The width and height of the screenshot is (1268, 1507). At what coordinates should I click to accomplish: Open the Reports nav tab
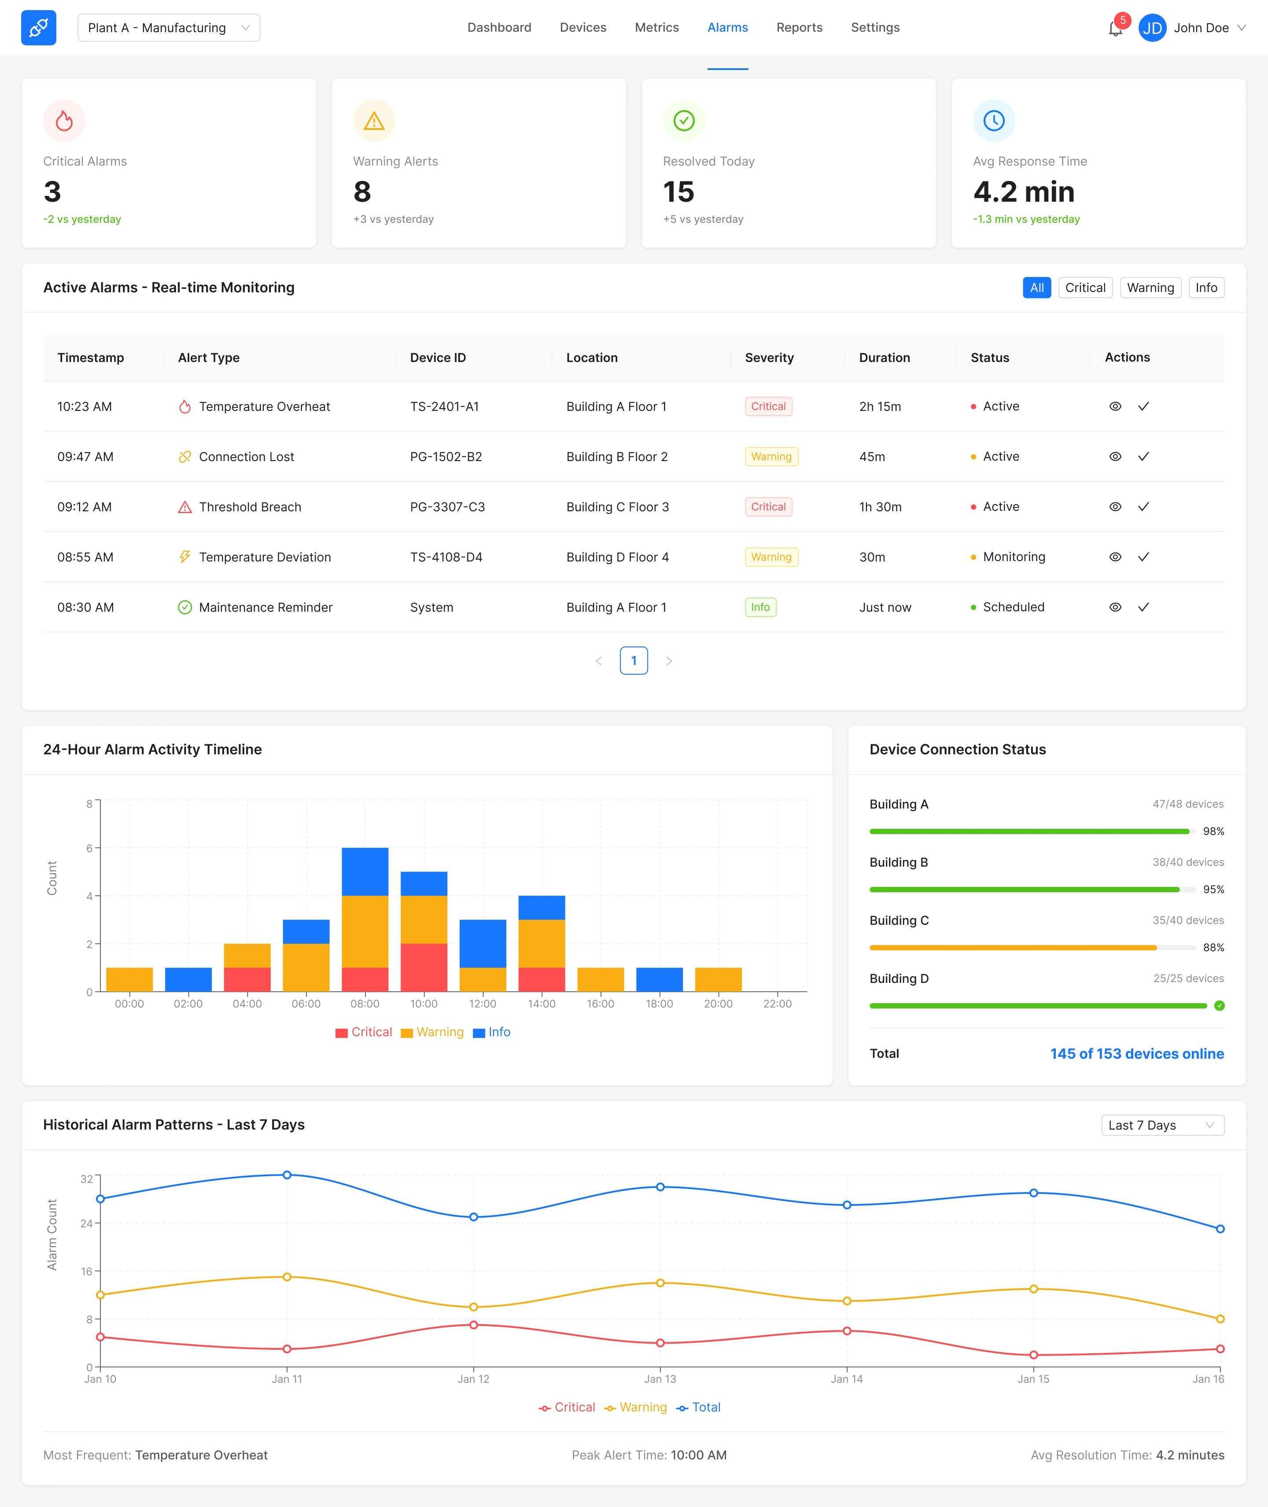coord(799,27)
